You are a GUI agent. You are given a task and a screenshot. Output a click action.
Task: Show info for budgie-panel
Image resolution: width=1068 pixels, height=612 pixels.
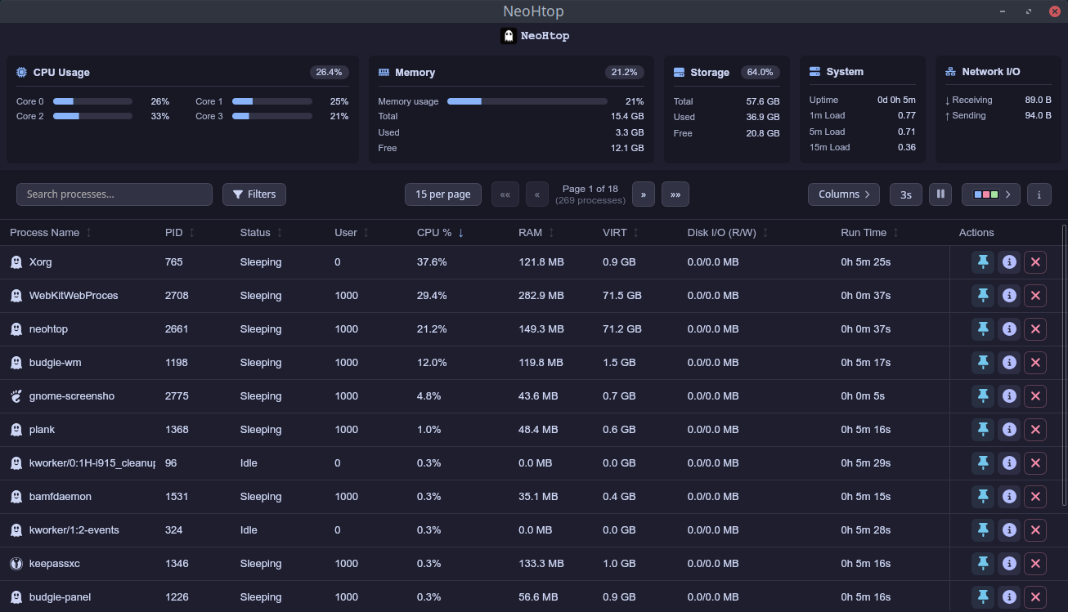1009,597
